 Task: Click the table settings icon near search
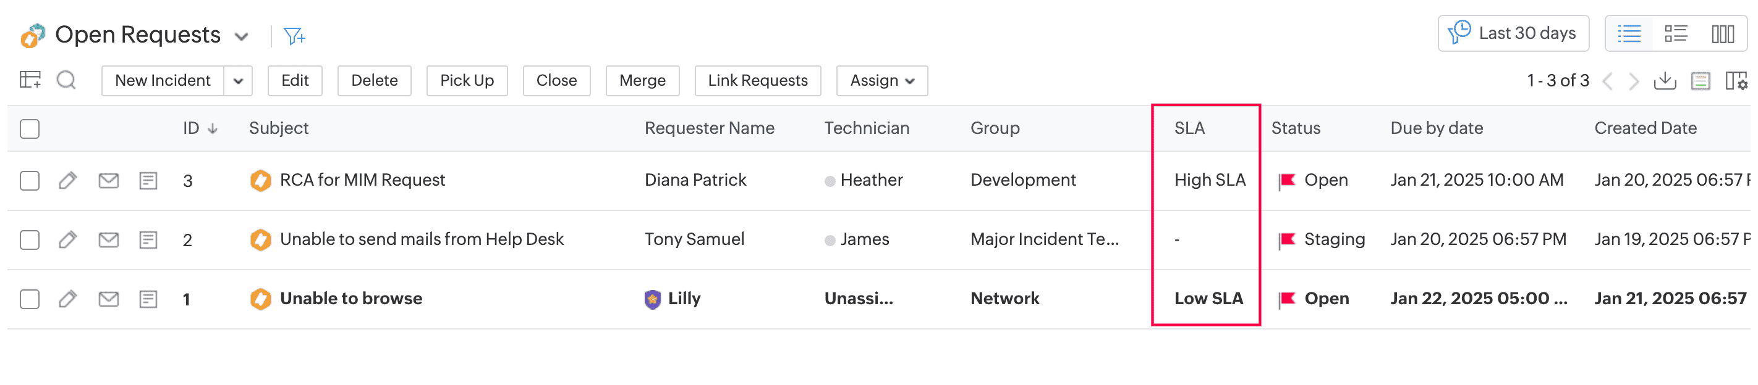tap(30, 80)
